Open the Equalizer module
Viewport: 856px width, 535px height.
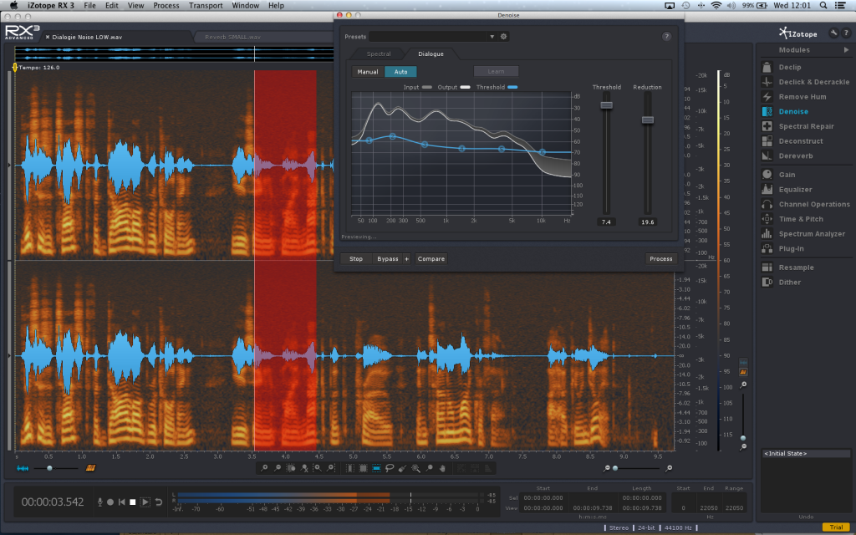click(x=787, y=190)
